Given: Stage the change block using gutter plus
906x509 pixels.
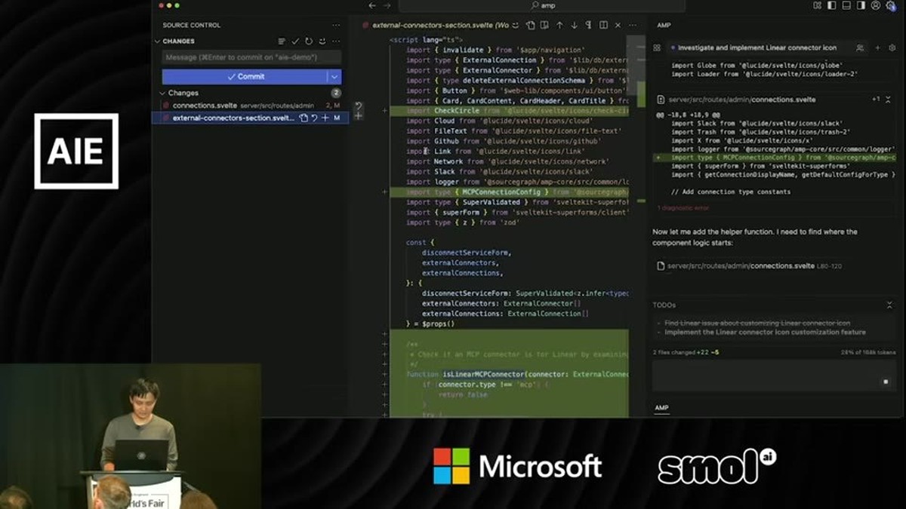Looking at the screenshot, I should coord(359,116).
